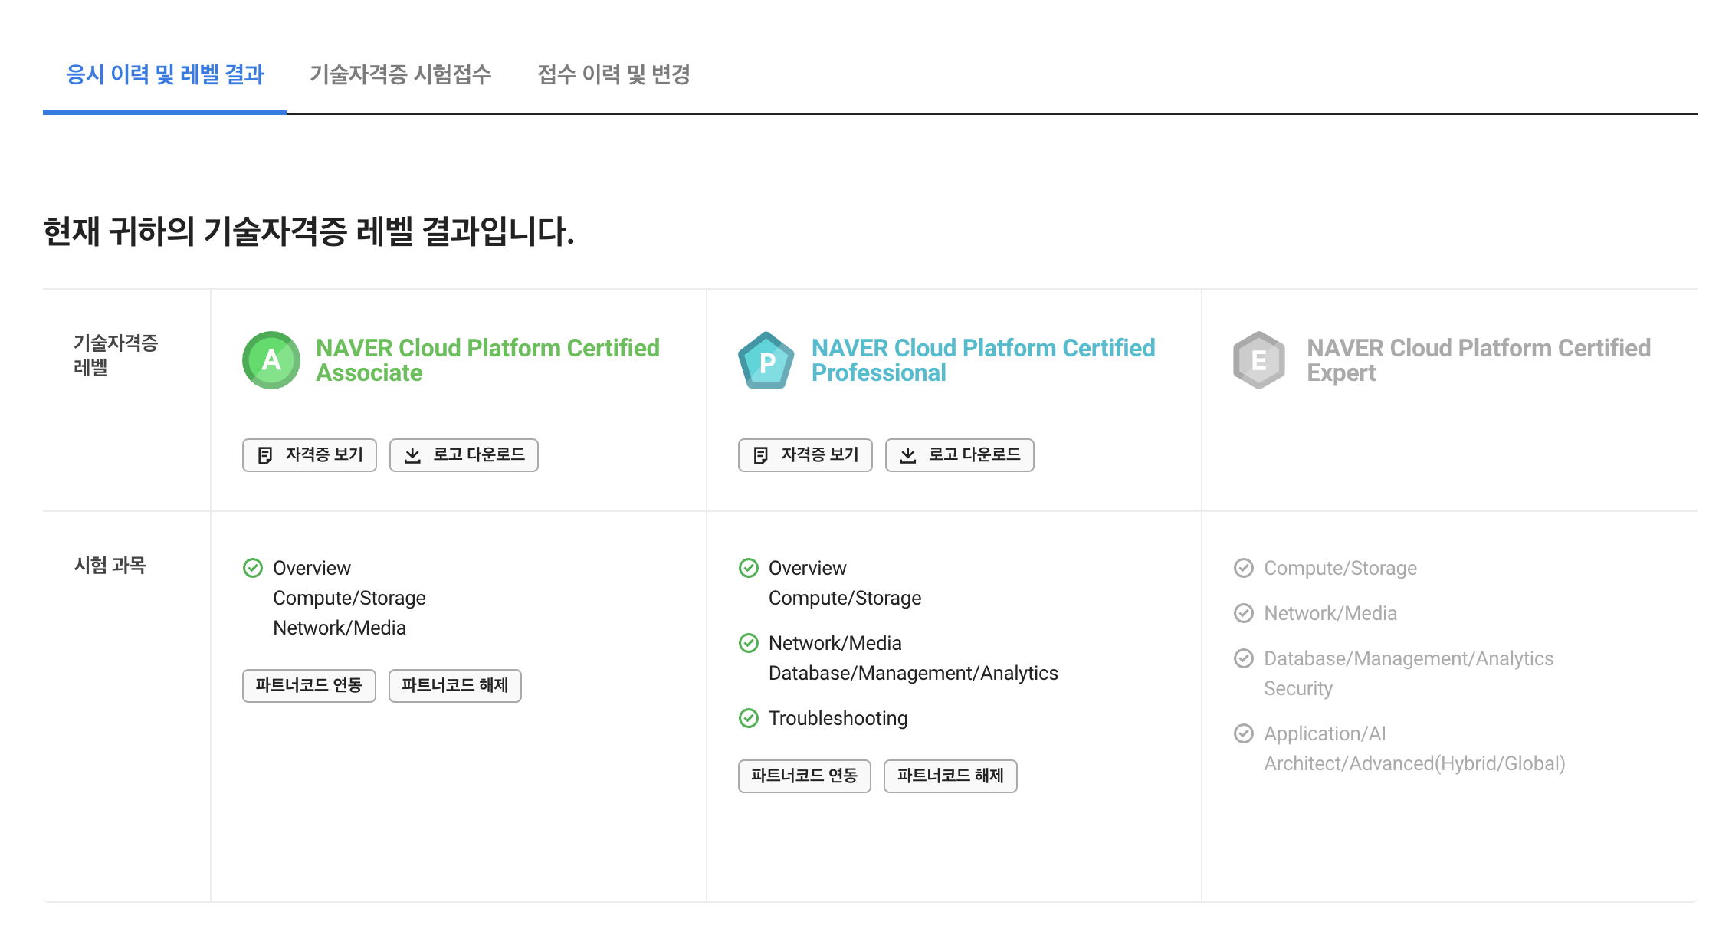Click 파트너코드 해제 under Associate subjects
Screen dimensions: 1732x935
pos(455,685)
